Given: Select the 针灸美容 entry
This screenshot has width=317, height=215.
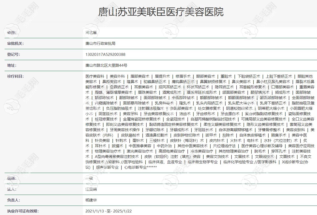Looking at the screenshot, I should coord(102,141).
